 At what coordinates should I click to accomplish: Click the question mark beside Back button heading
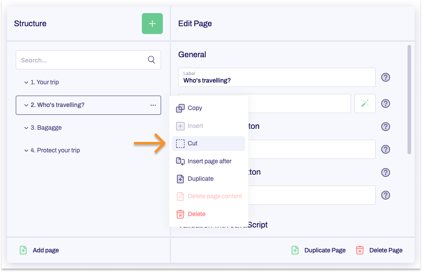tap(386, 172)
